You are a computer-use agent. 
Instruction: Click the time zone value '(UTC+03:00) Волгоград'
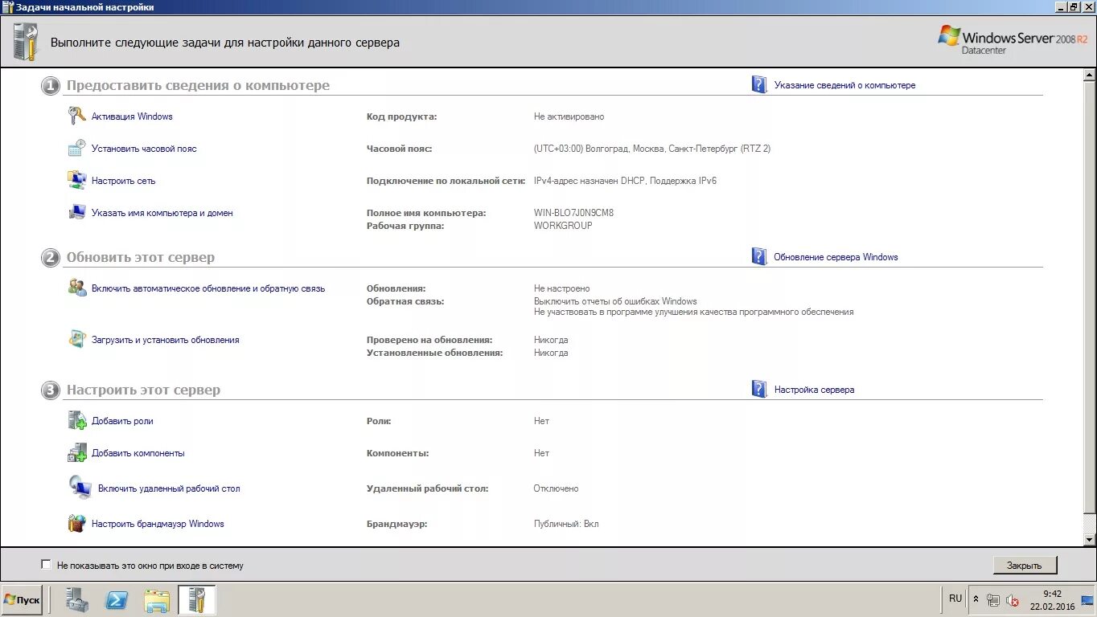coord(652,149)
